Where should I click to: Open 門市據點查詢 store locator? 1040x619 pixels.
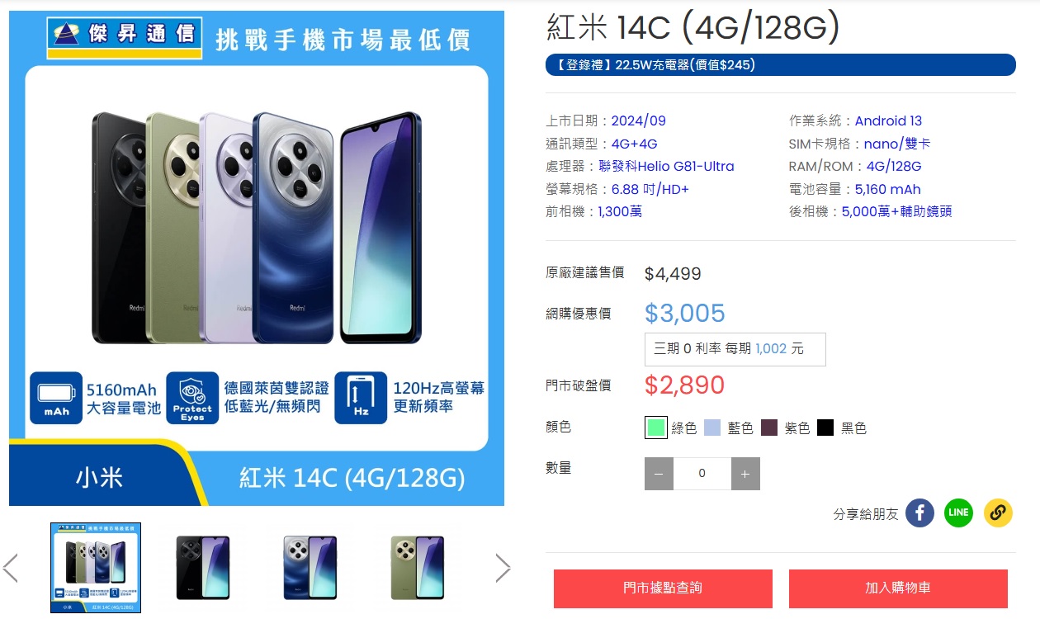click(663, 588)
